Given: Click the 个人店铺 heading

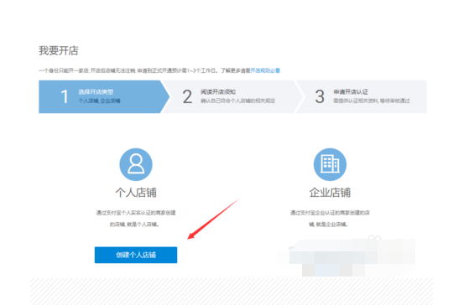Looking at the screenshot, I should (x=136, y=193).
